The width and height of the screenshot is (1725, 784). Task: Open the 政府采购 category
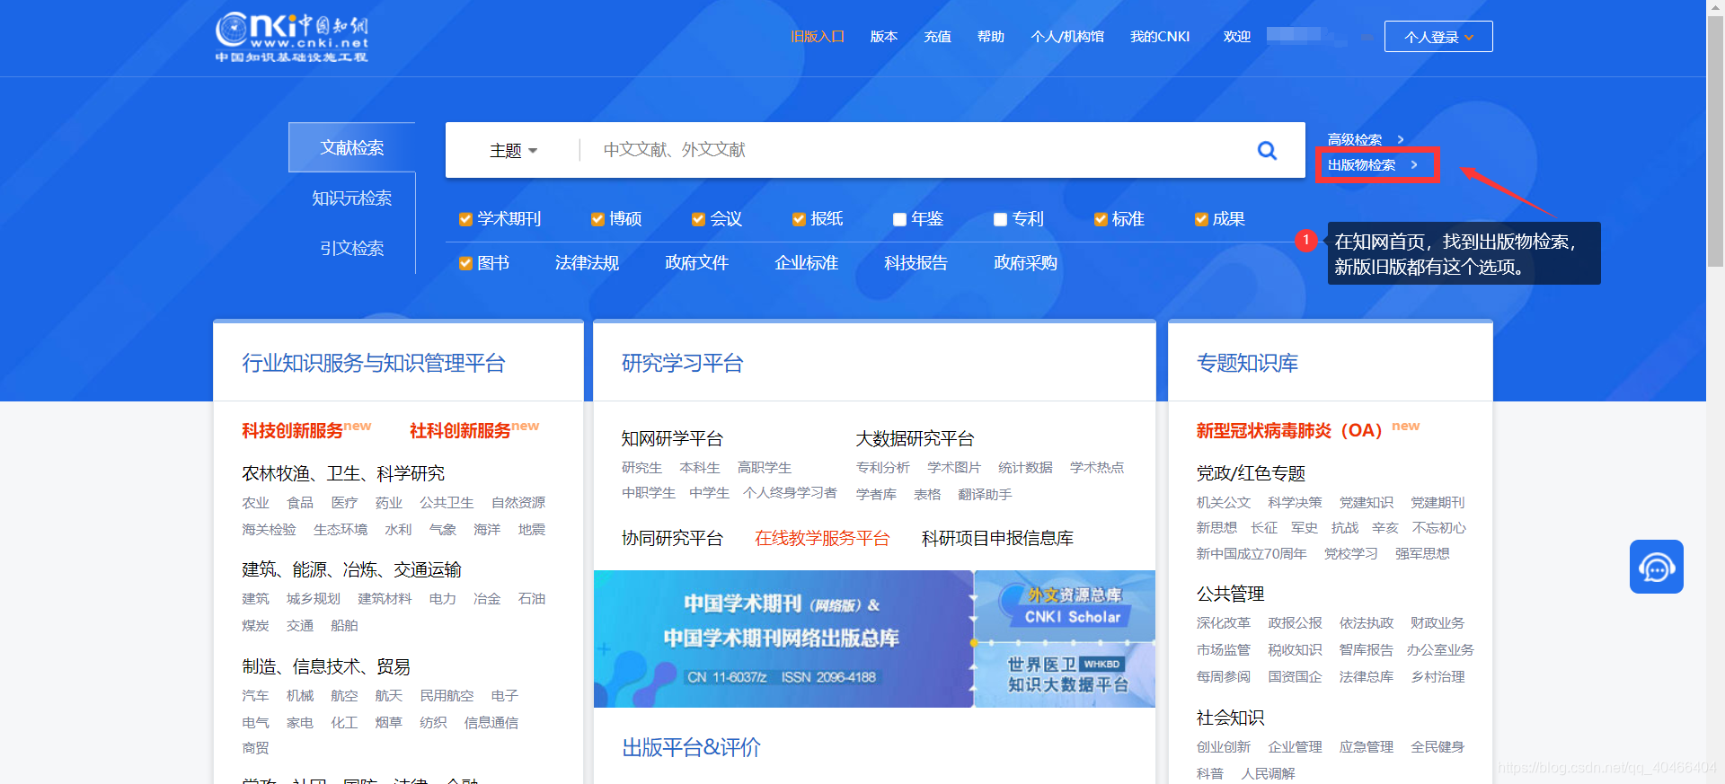pyautogui.click(x=1025, y=263)
